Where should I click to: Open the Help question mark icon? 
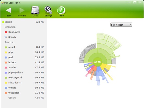tap(61, 10)
